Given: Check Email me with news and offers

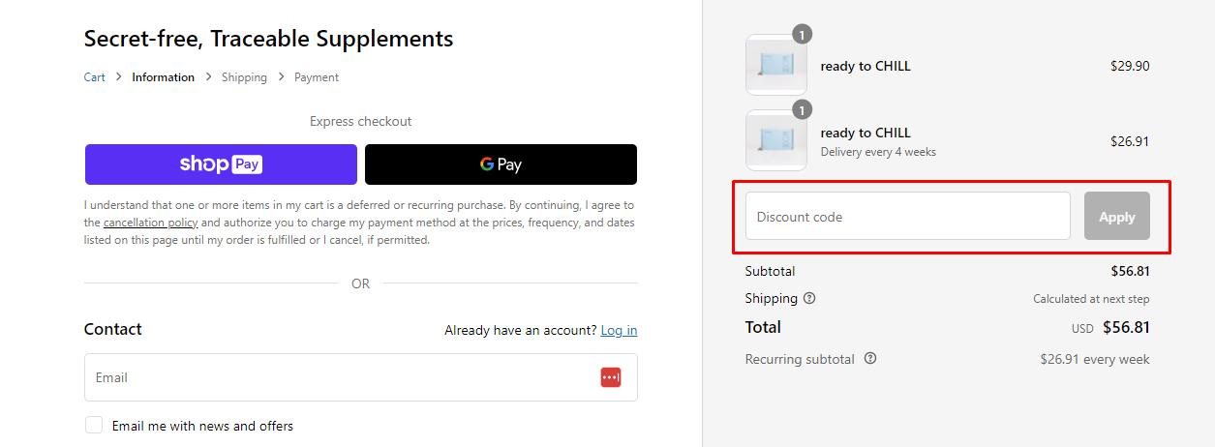Looking at the screenshot, I should 94,425.
